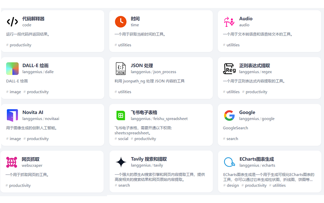
Task: Click the productivity tag on code card
Action: [19, 45]
